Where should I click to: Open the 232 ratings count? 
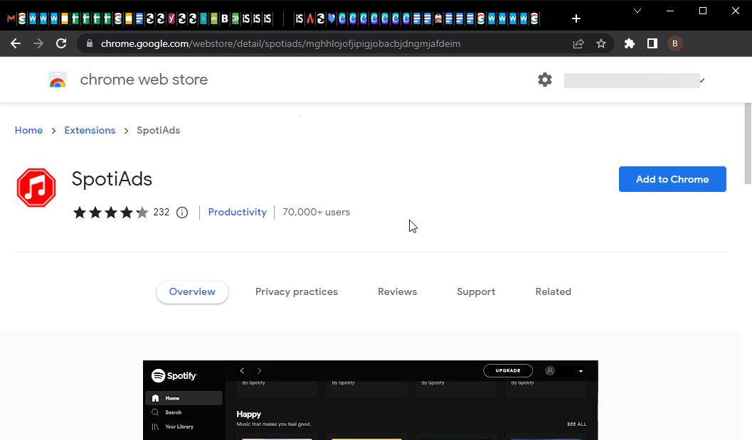(x=161, y=213)
